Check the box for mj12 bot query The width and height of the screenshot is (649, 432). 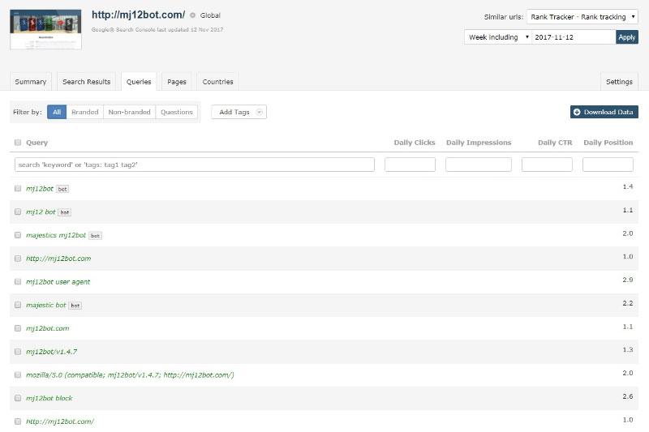[18, 212]
